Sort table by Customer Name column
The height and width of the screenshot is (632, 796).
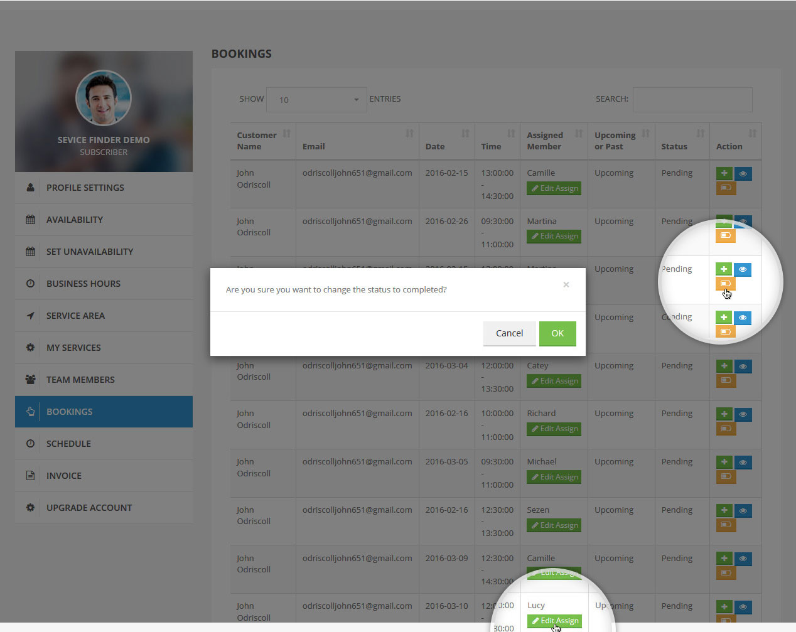[286, 134]
